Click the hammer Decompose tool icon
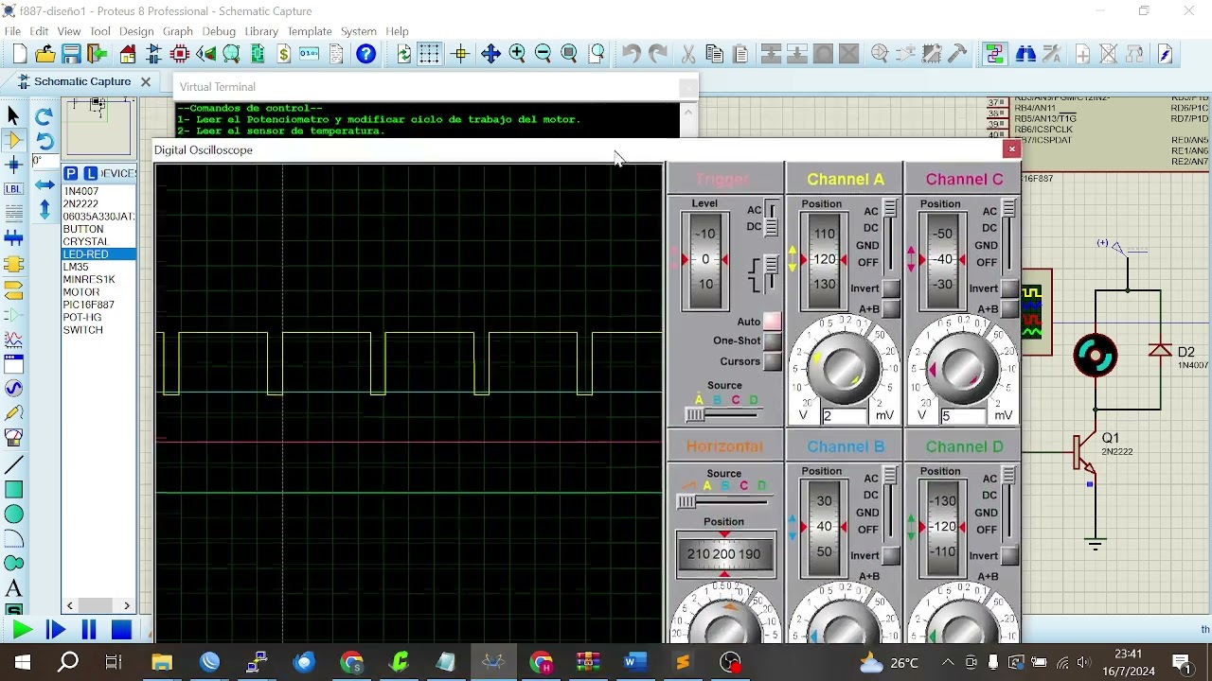Image resolution: width=1212 pixels, height=681 pixels. click(957, 54)
